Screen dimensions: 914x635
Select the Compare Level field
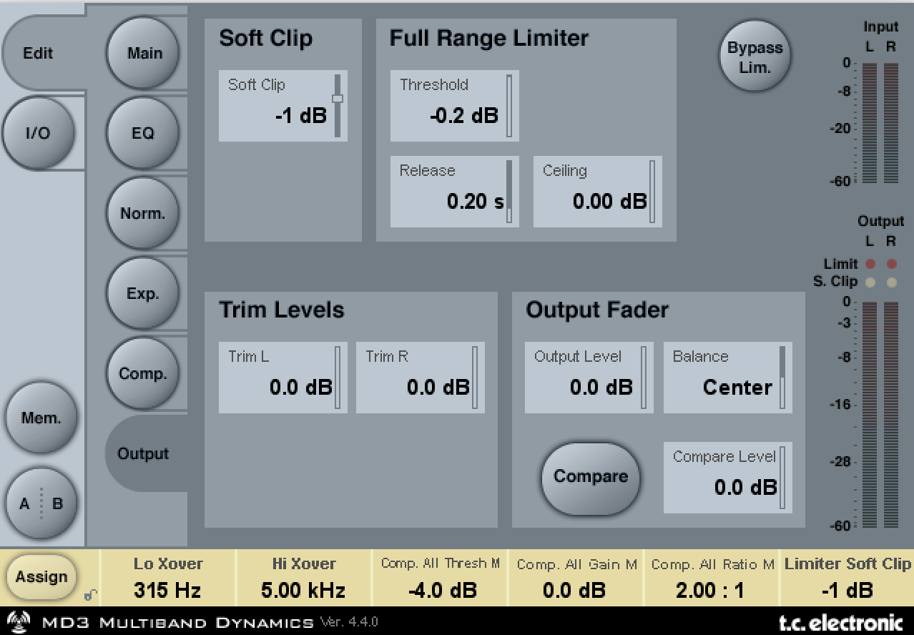click(x=728, y=478)
